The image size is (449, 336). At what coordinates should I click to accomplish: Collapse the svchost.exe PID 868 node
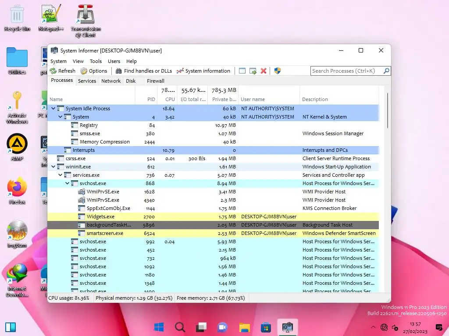(x=67, y=183)
